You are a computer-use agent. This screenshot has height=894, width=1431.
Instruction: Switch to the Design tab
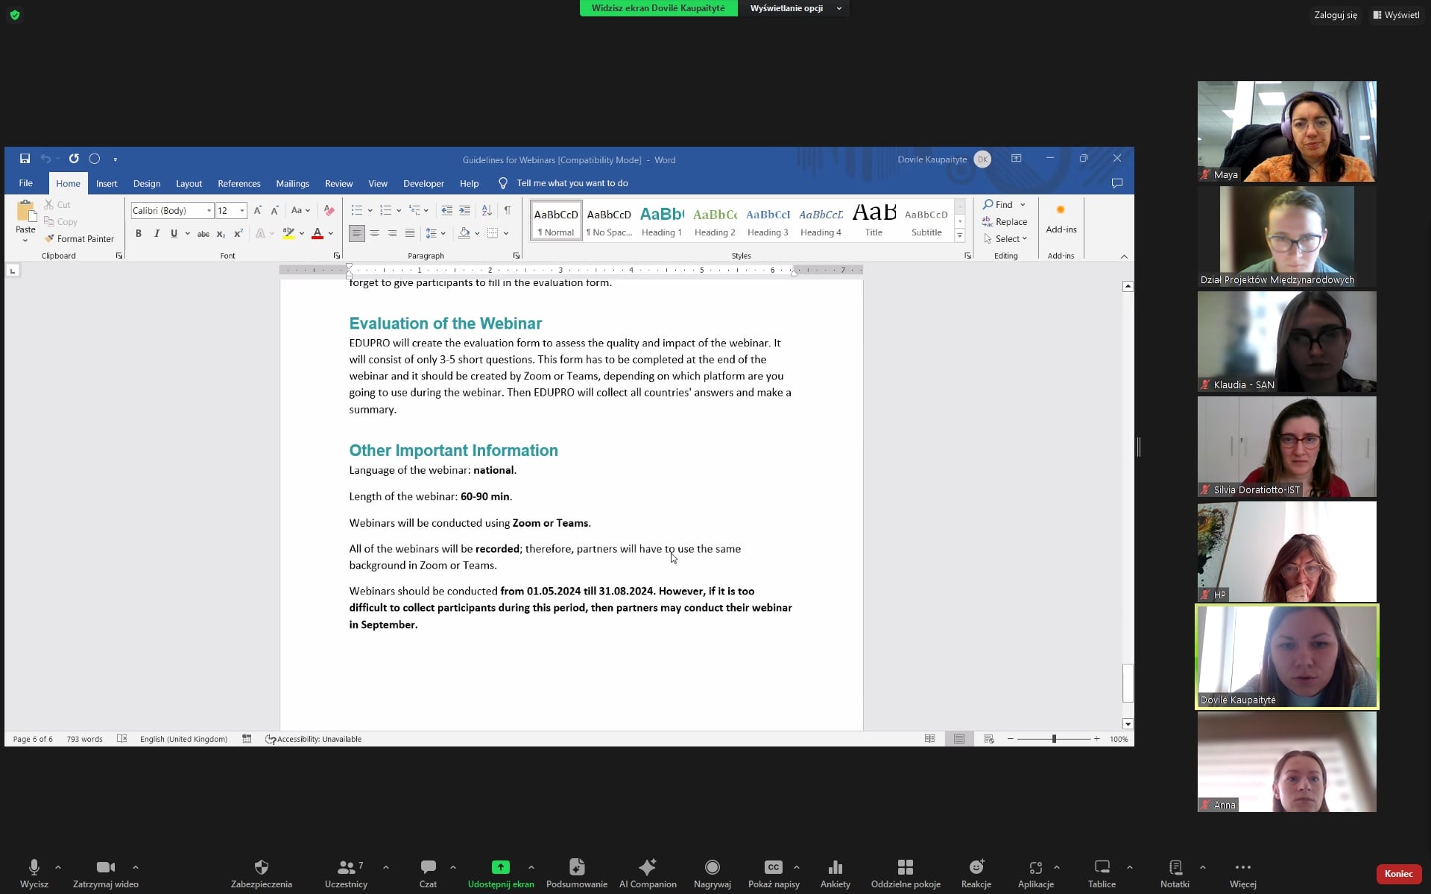[x=147, y=183]
